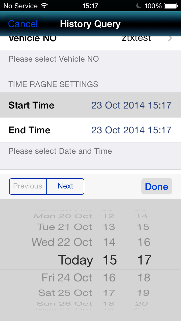The width and height of the screenshot is (181, 321).
Task: Choose Sat 25 Oct in date wheel
Action: (65, 293)
